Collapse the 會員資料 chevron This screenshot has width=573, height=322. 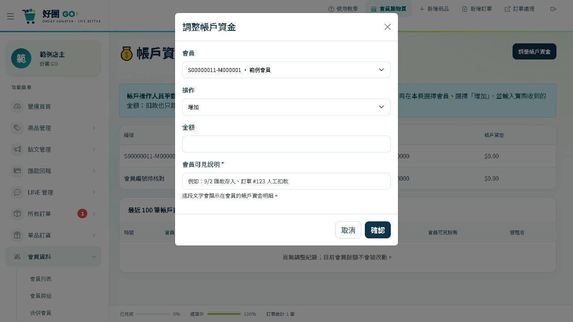coord(94,257)
